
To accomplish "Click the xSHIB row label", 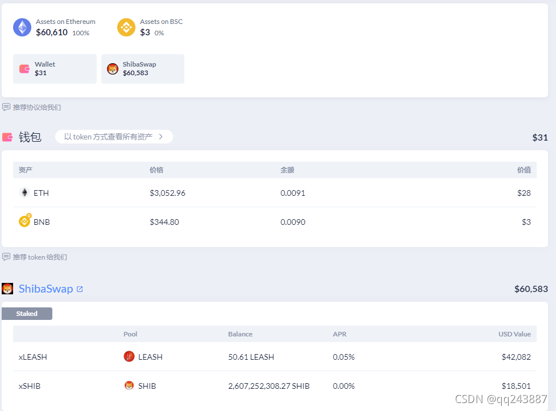I will click(x=30, y=386).
